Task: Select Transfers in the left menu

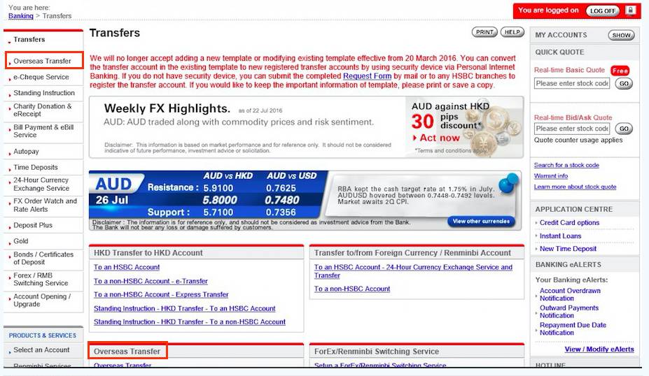Action: [x=29, y=40]
